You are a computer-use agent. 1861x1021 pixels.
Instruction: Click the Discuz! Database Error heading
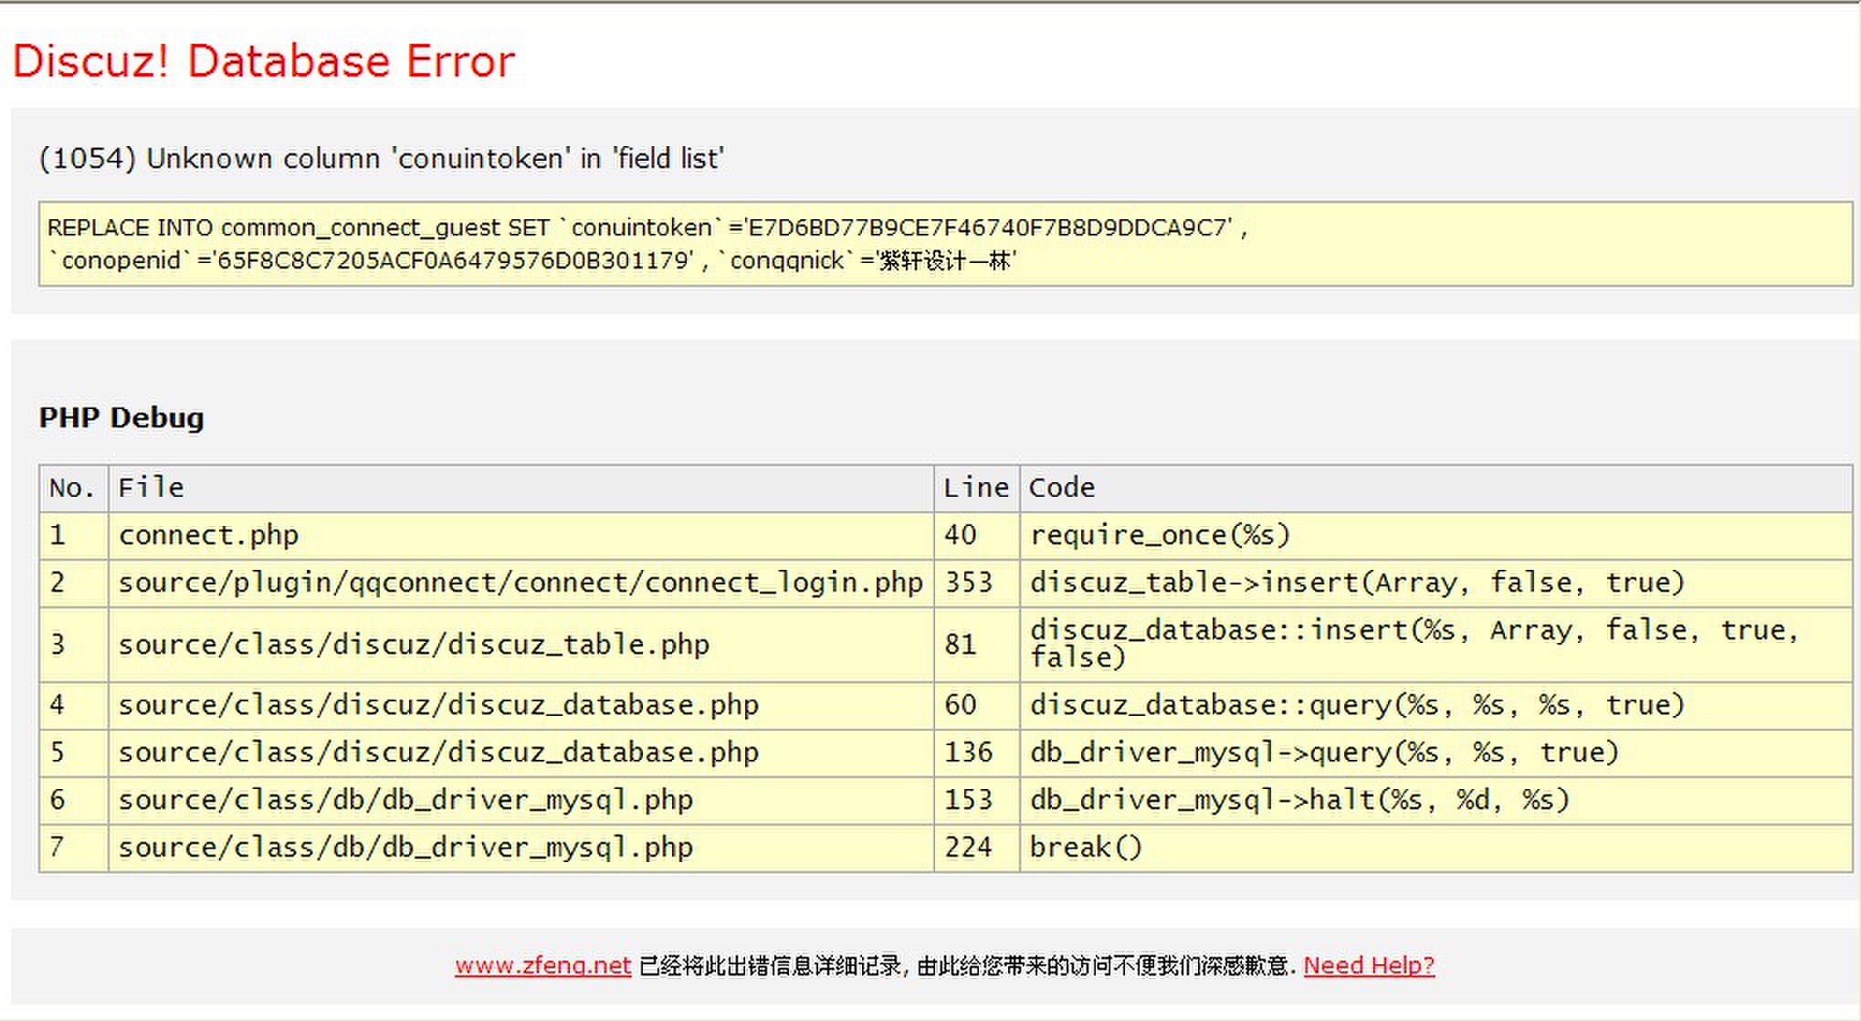[264, 61]
